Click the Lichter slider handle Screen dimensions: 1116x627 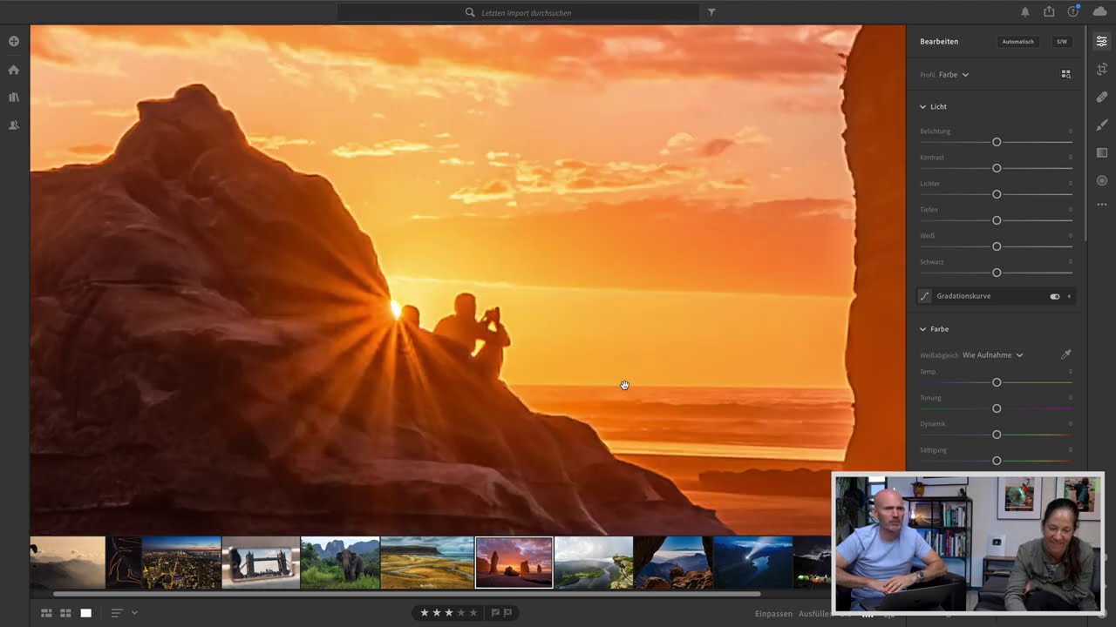coord(997,194)
